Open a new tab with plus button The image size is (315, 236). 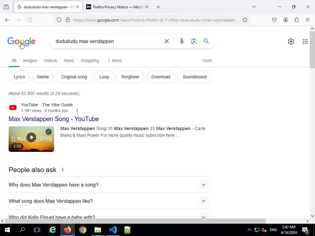coord(158,7)
